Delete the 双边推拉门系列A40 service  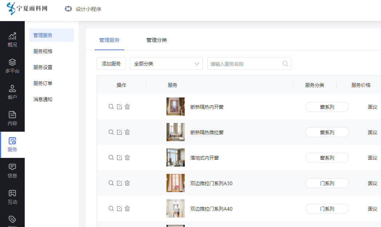click(127, 208)
